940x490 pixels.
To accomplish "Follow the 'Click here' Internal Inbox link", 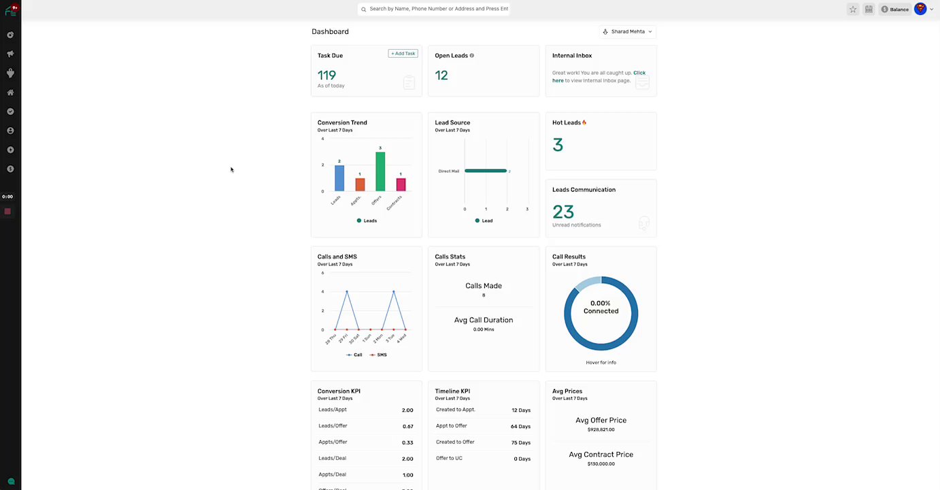I will pos(599,76).
